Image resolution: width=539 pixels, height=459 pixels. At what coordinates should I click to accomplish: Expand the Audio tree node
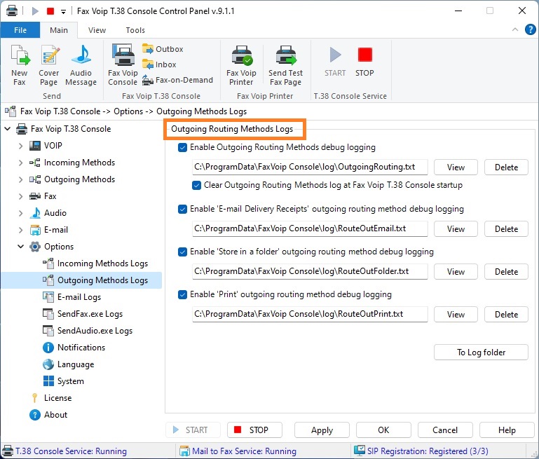tap(20, 213)
